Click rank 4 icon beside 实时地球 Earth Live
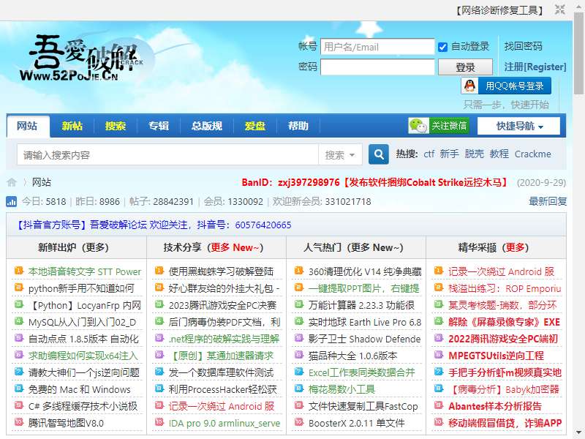The height and width of the screenshot is (439, 585). point(298,320)
